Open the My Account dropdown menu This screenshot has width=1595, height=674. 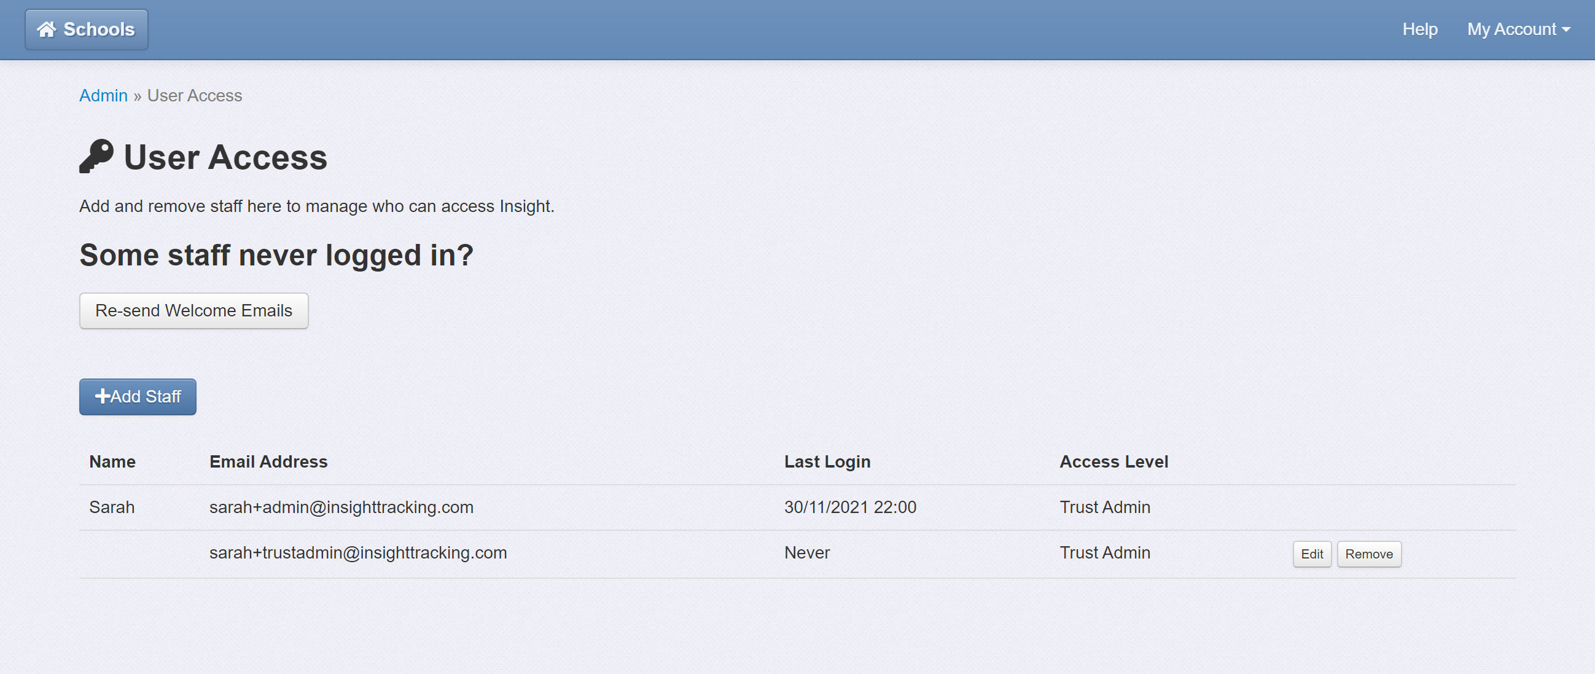click(x=1518, y=29)
